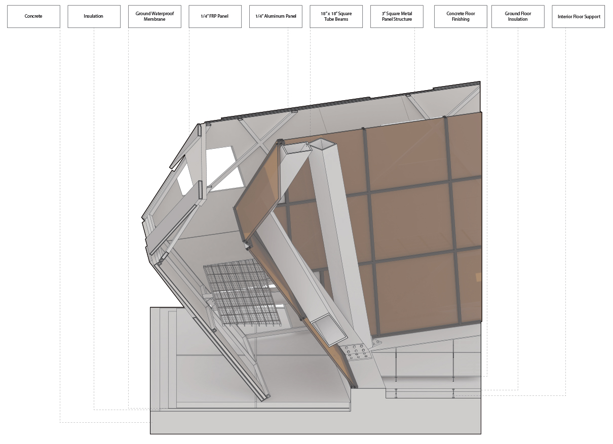Select the 3" Square Metal Panel Structure label
Image resolution: width=613 pixels, height=444 pixels.
tap(397, 16)
